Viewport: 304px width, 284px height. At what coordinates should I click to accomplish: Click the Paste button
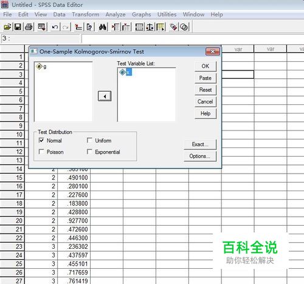[x=206, y=78]
